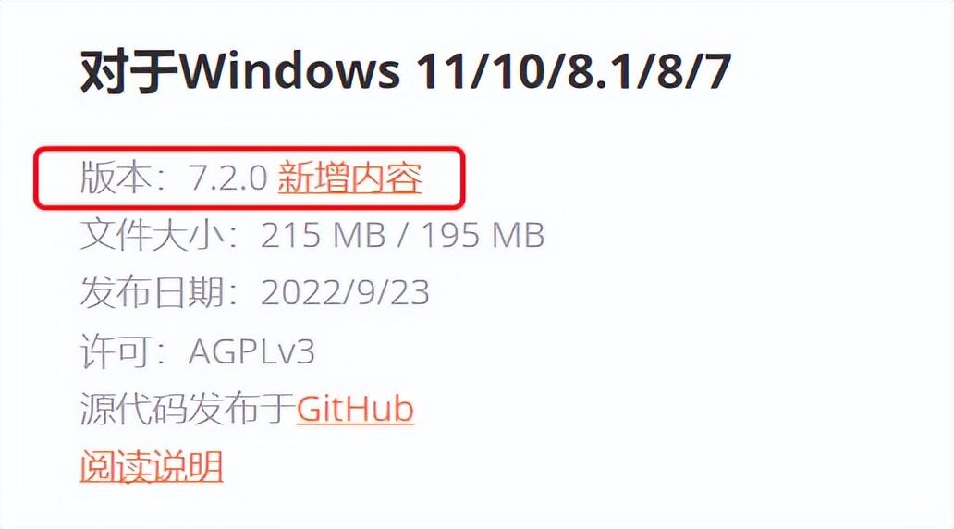Click the 版本 label text

[x=115, y=178]
